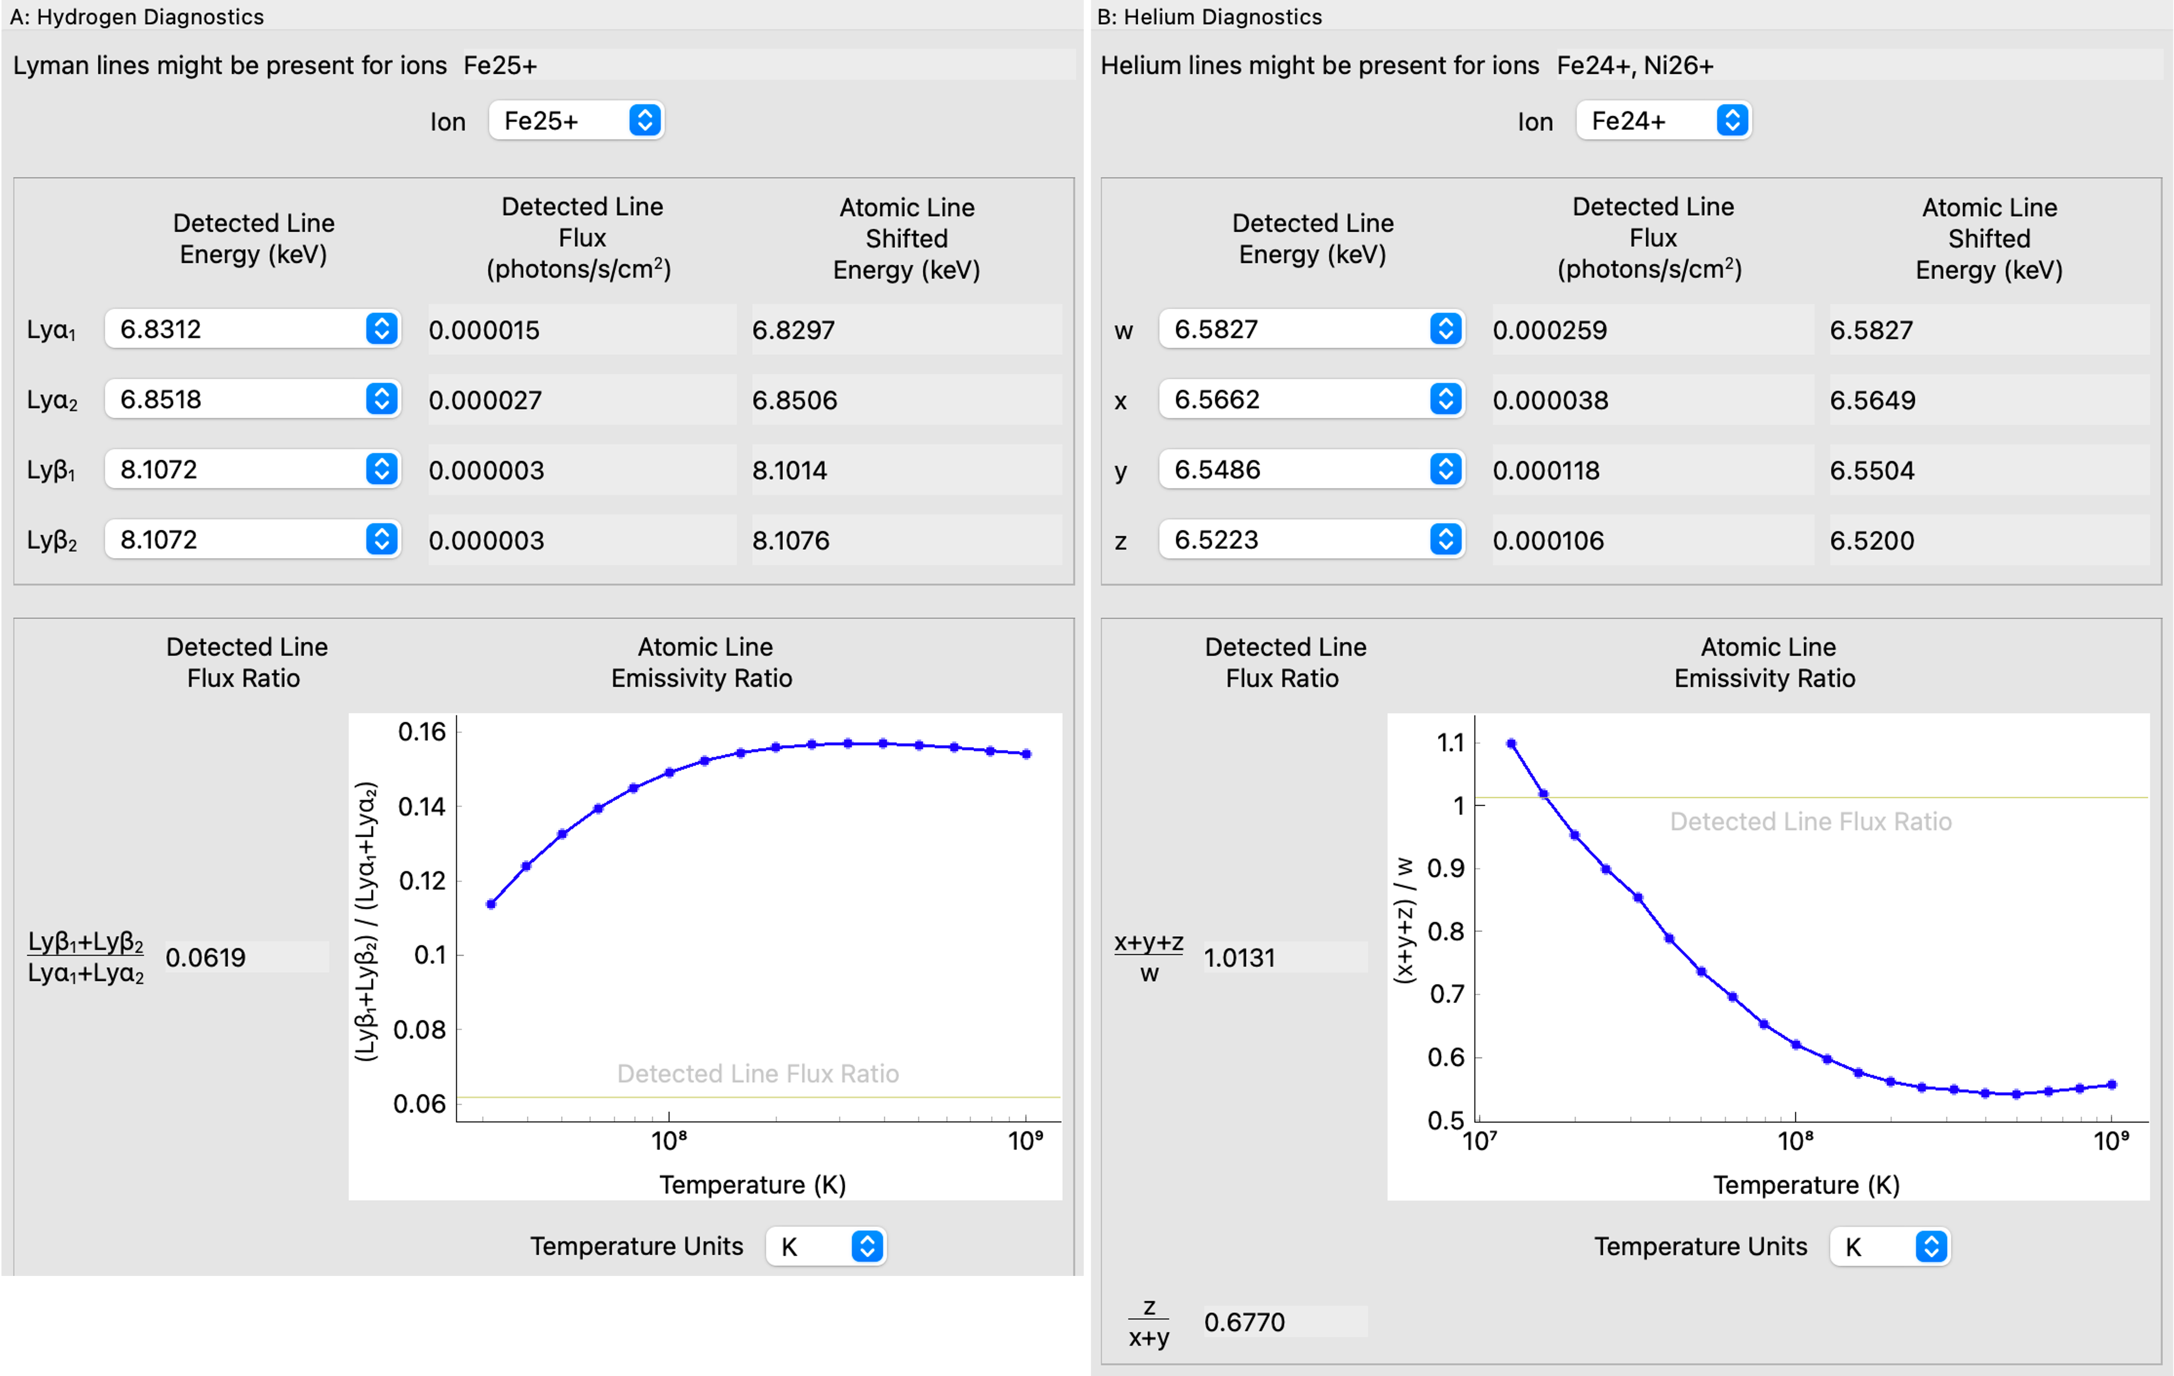This screenshot has height=1376, width=2174.
Task: Click the Lyman flux ratio value 0.0619
Action: click(246, 956)
